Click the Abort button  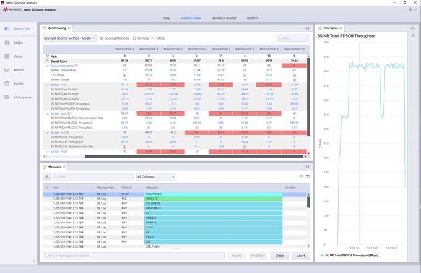pos(300,255)
